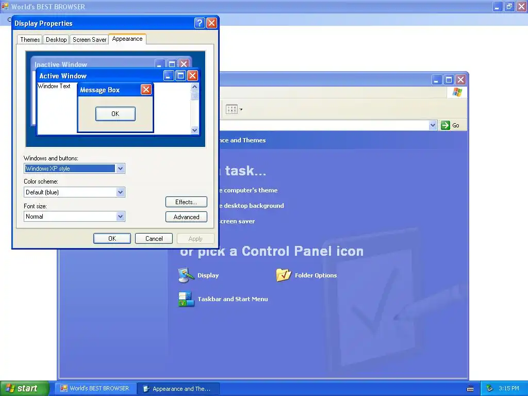Click the Help question mark in Display Properties
The height and width of the screenshot is (396, 528).
(x=200, y=23)
